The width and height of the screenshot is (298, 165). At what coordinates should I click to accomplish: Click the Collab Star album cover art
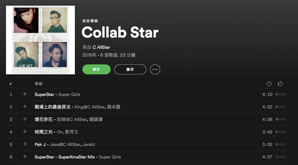point(40,40)
